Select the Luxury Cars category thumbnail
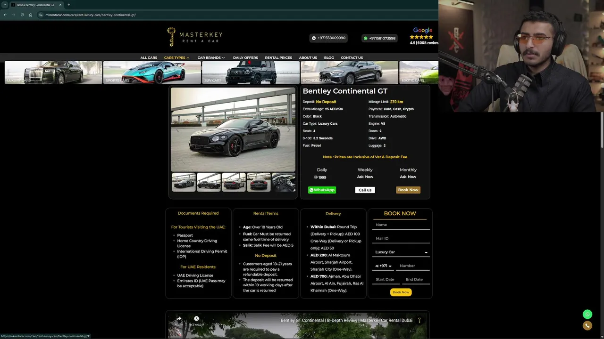This screenshot has height=339, width=604. tap(53, 73)
